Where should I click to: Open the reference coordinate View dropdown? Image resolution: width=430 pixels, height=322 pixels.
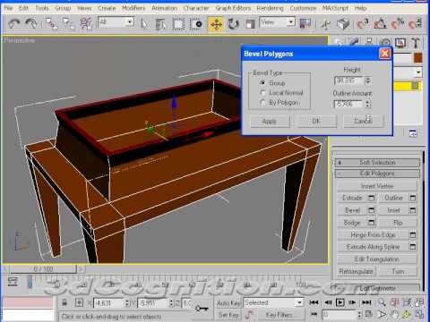[x=278, y=22]
